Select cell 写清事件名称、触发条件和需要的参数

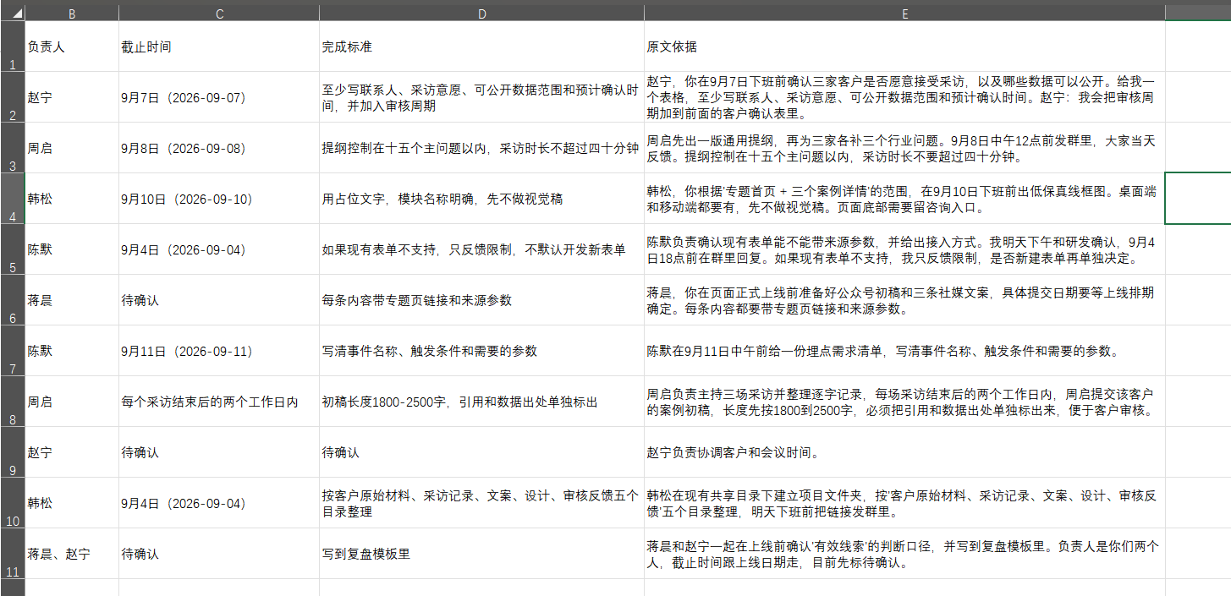[481, 351]
